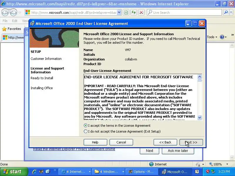
Task: Click the compatibility view icon
Action: 126,13
